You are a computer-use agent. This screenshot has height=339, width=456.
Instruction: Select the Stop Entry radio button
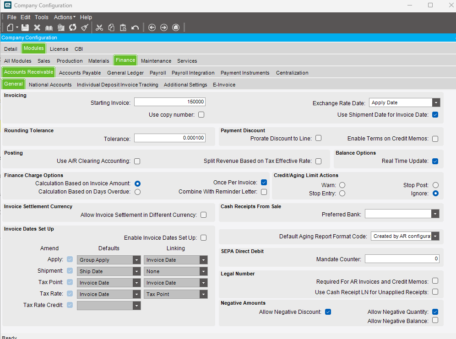342,194
